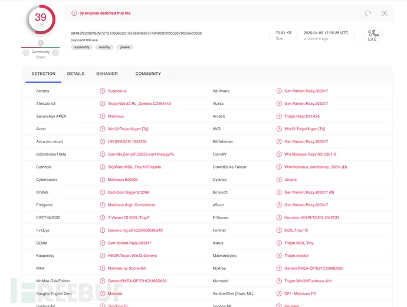
Task: Click the 'a moment ago' text
Action: tap(316, 39)
